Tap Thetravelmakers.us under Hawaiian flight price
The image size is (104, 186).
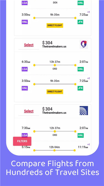coord(54,47)
